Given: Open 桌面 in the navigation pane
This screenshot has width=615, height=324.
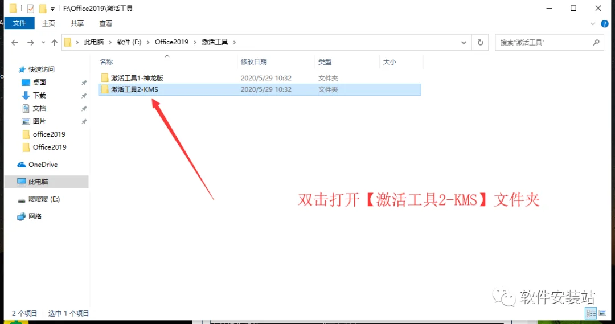Looking at the screenshot, I should coord(39,83).
